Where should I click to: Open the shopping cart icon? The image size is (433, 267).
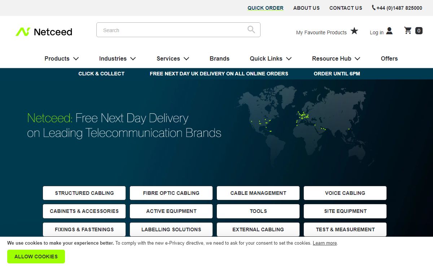coord(408,30)
